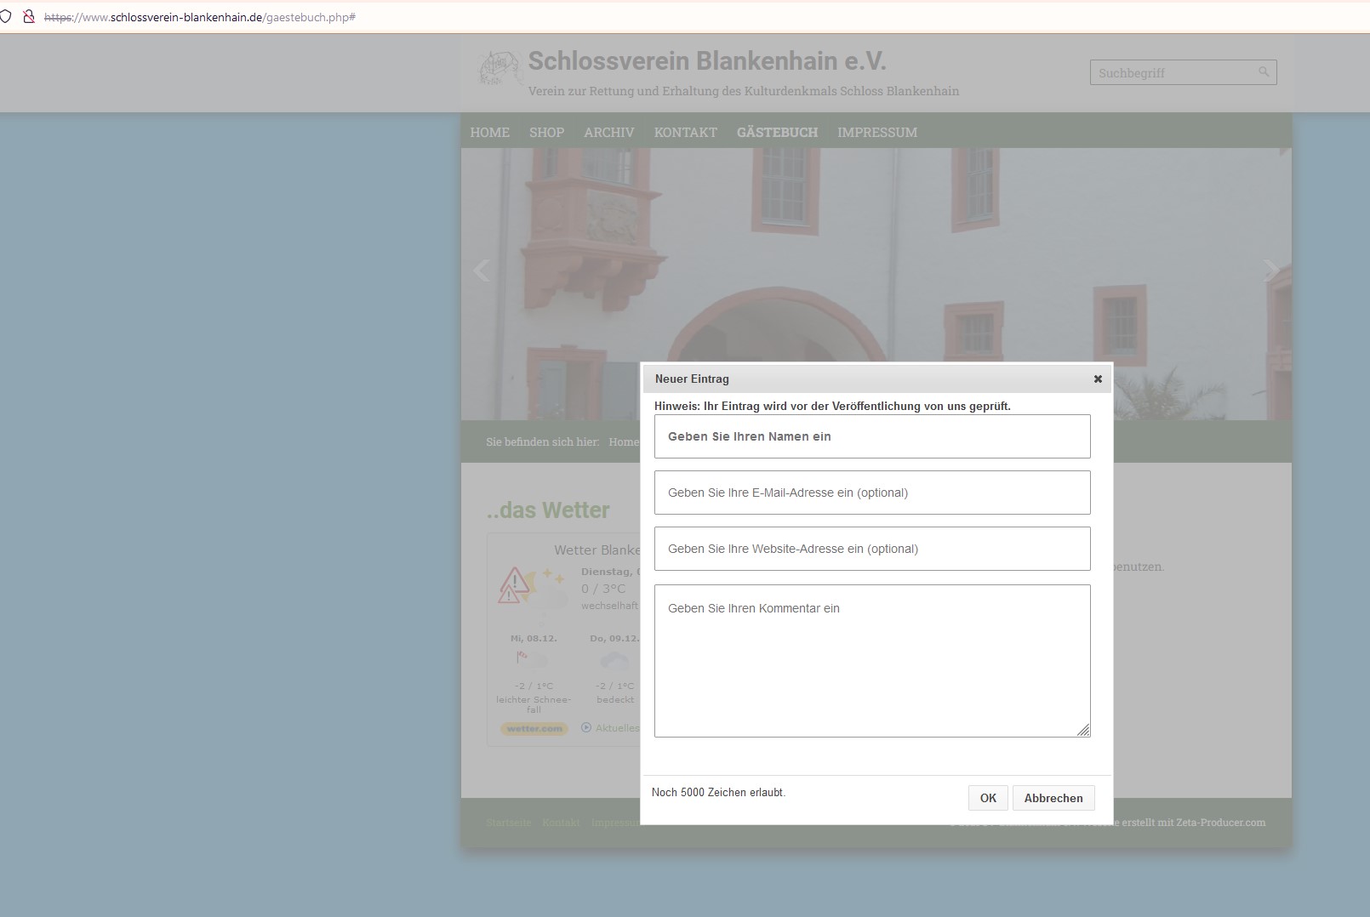The width and height of the screenshot is (1370, 917).
Task: Open the Startseite footer link
Action: (x=508, y=823)
